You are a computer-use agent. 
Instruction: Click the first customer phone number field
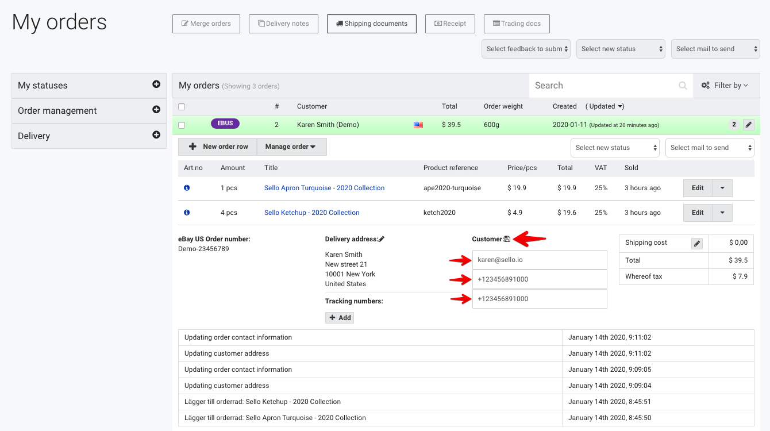pyautogui.click(x=540, y=279)
